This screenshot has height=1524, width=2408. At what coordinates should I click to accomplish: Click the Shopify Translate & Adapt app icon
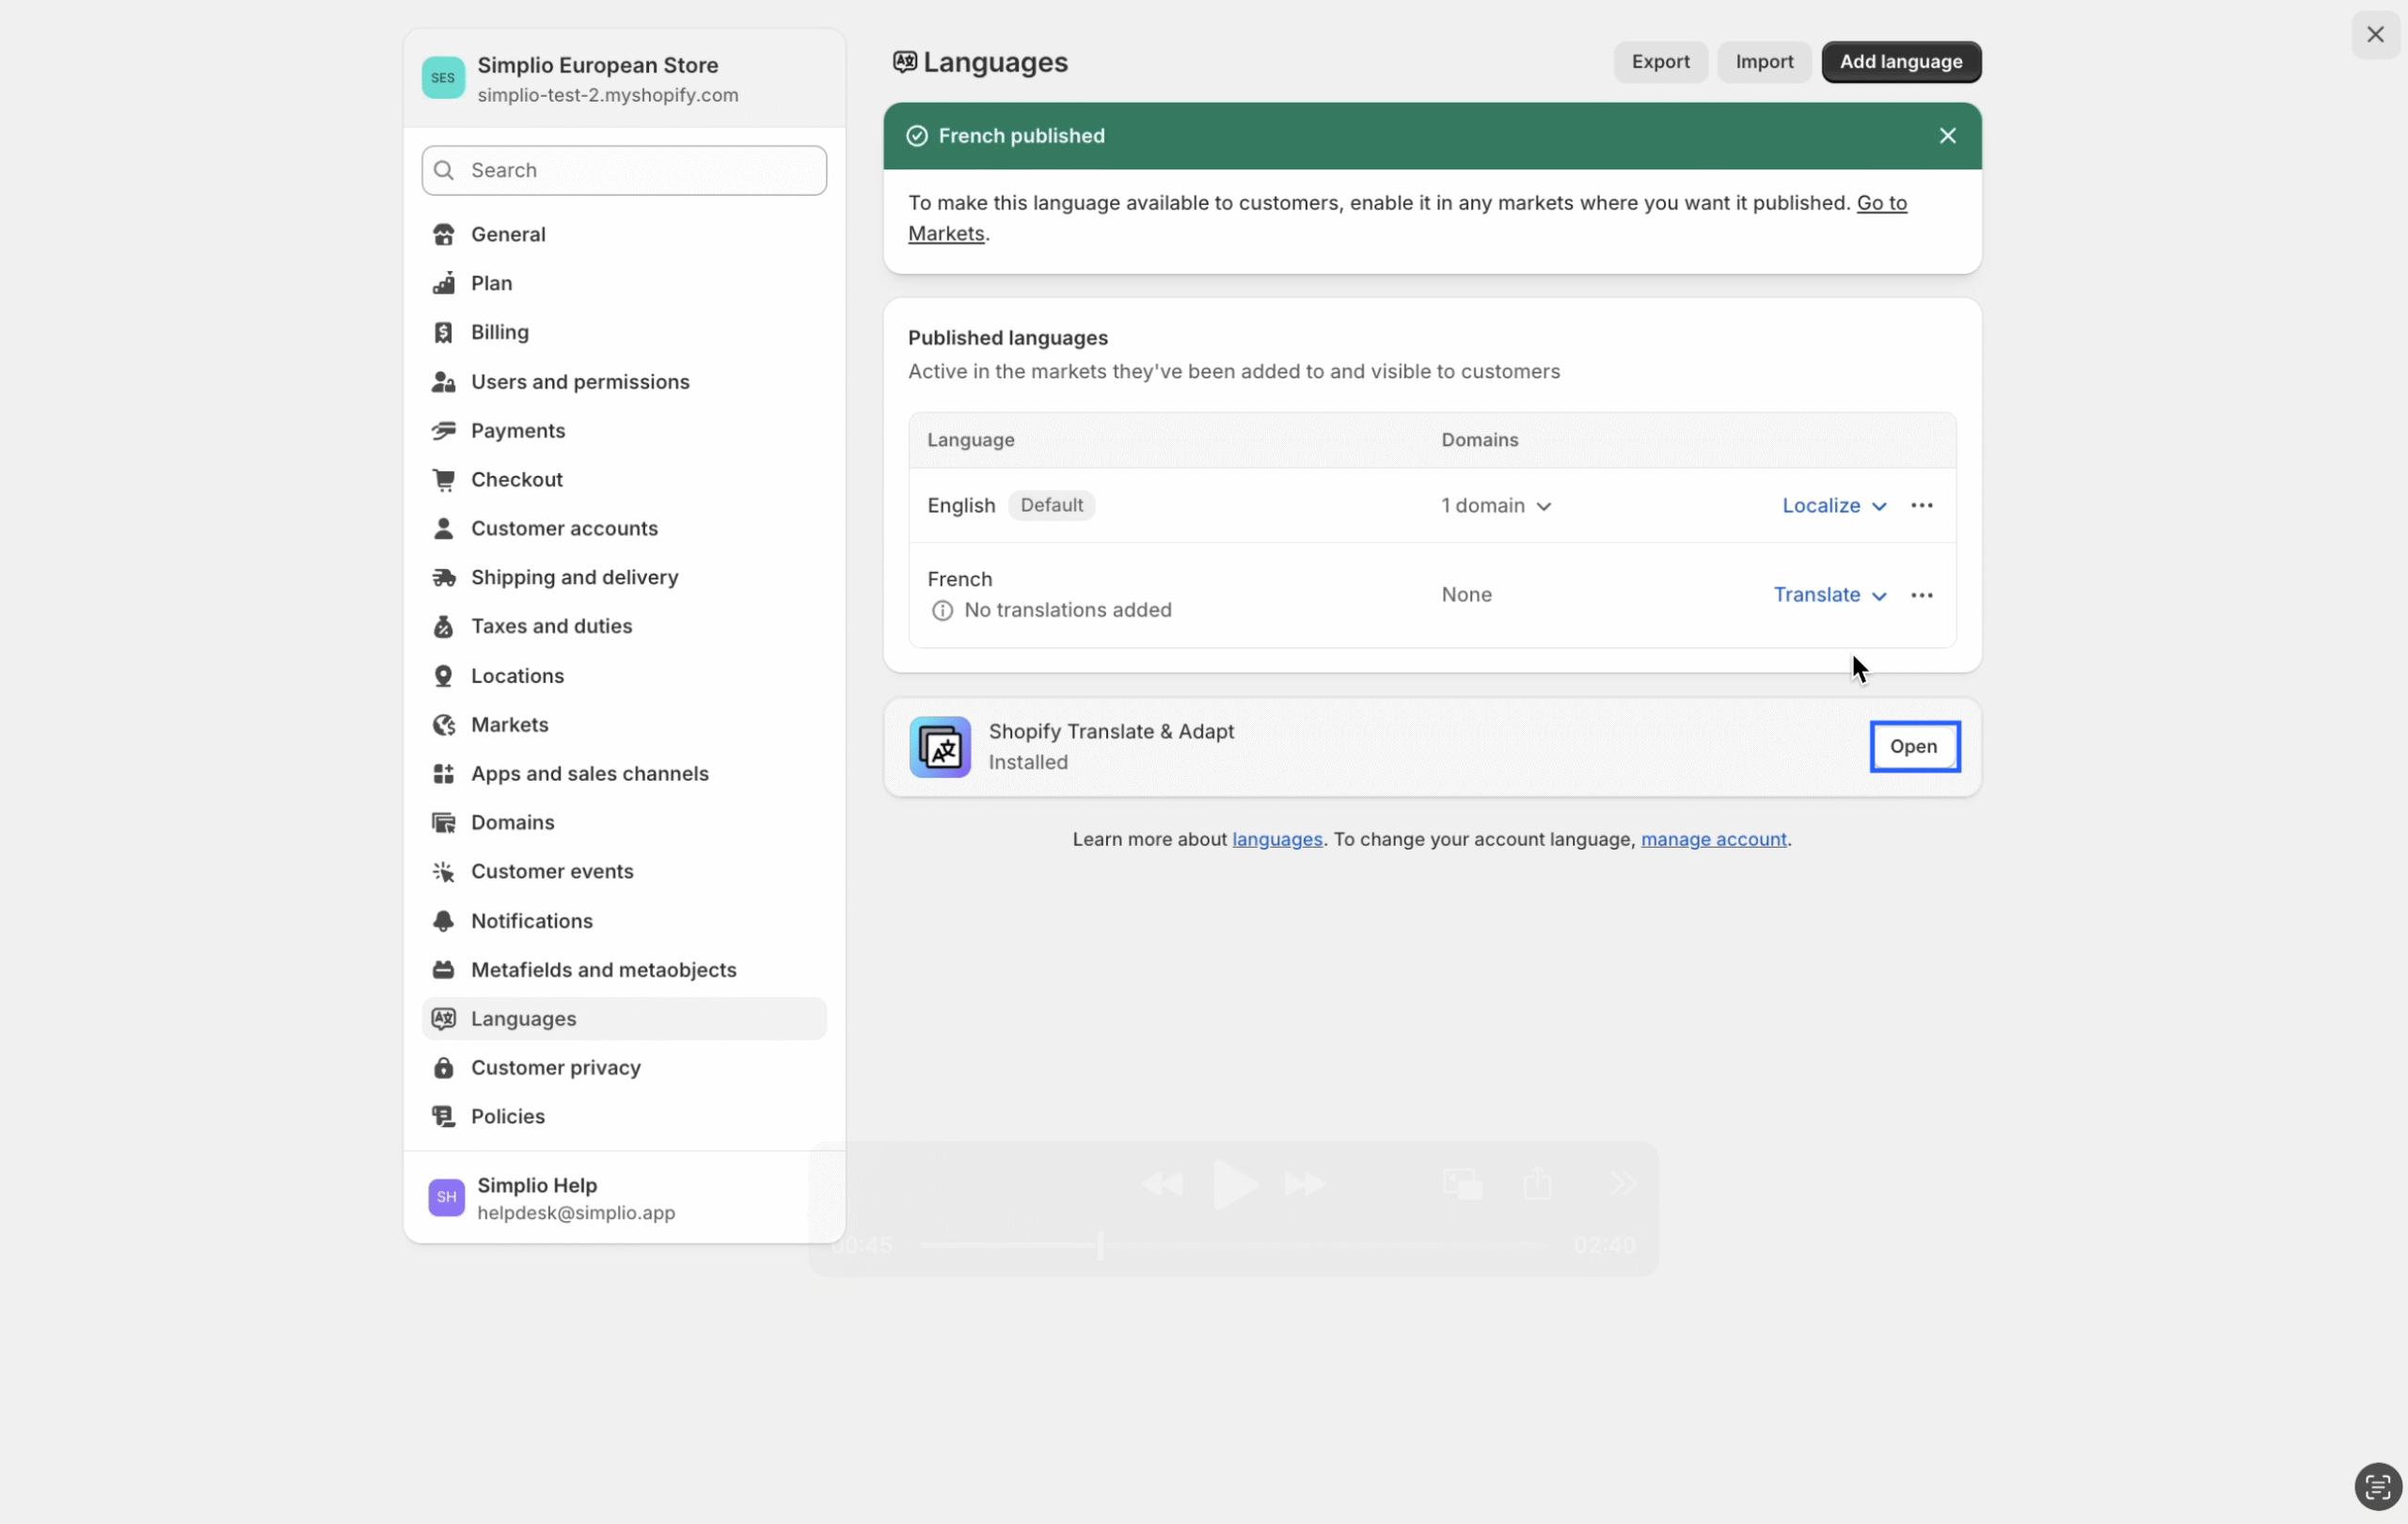pos(939,747)
